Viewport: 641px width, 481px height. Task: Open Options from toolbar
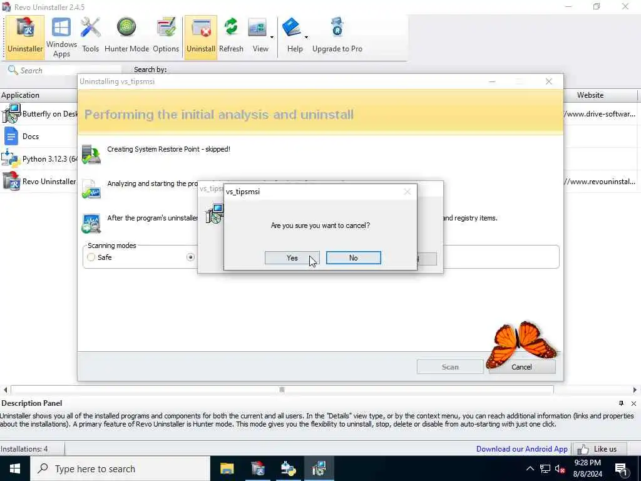166,38
